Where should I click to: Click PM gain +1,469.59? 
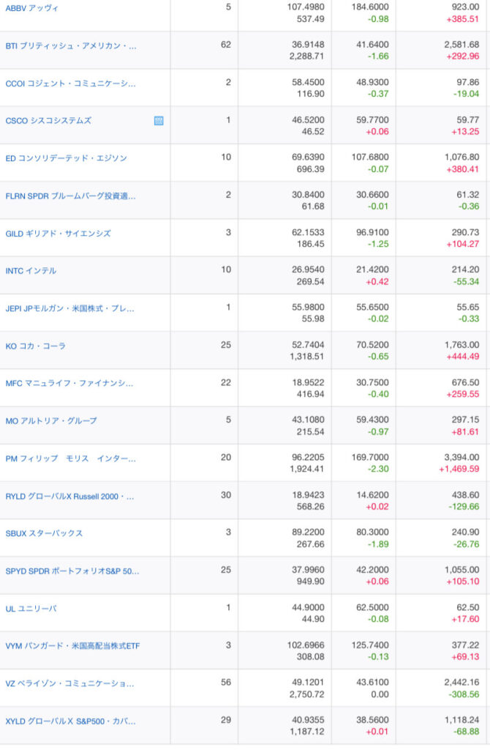tap(459, 469)
